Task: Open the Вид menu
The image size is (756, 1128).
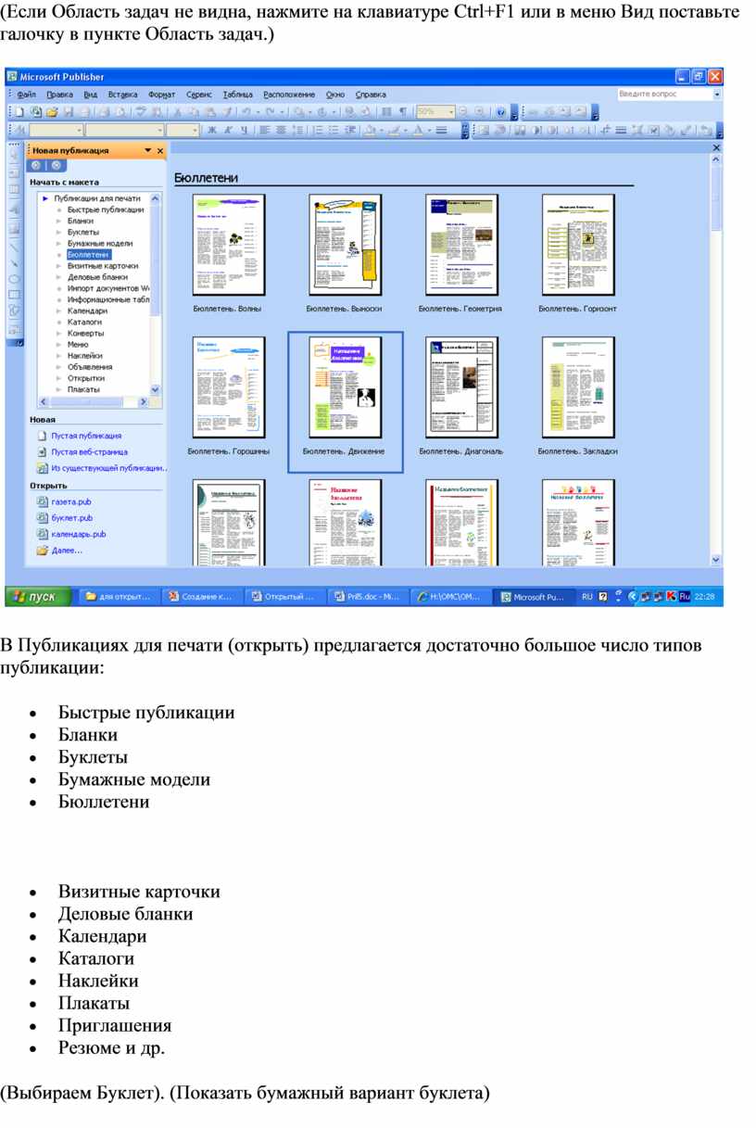Action: (x=91, y=95)
